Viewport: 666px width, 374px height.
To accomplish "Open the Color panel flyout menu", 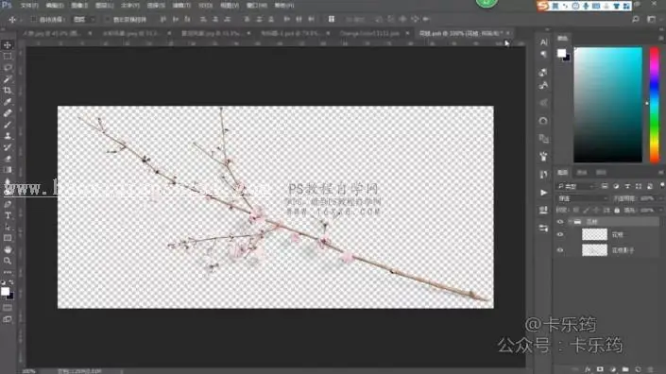I will pos(661,38).
